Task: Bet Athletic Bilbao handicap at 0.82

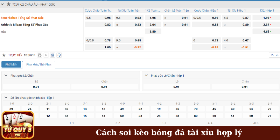Action: coord(99,24)
